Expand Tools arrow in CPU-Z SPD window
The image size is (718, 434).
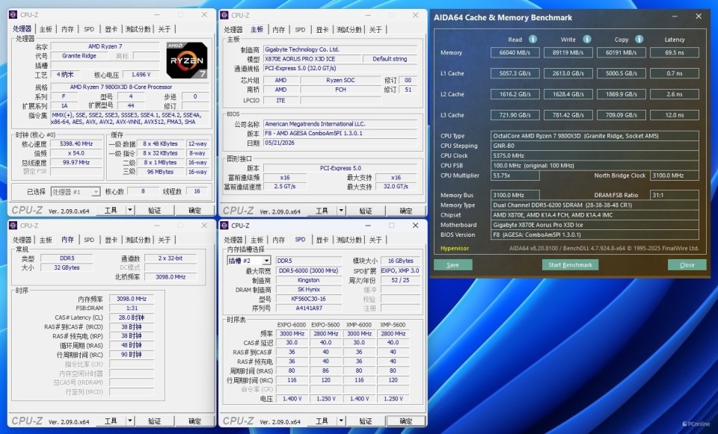coord(341,421)
